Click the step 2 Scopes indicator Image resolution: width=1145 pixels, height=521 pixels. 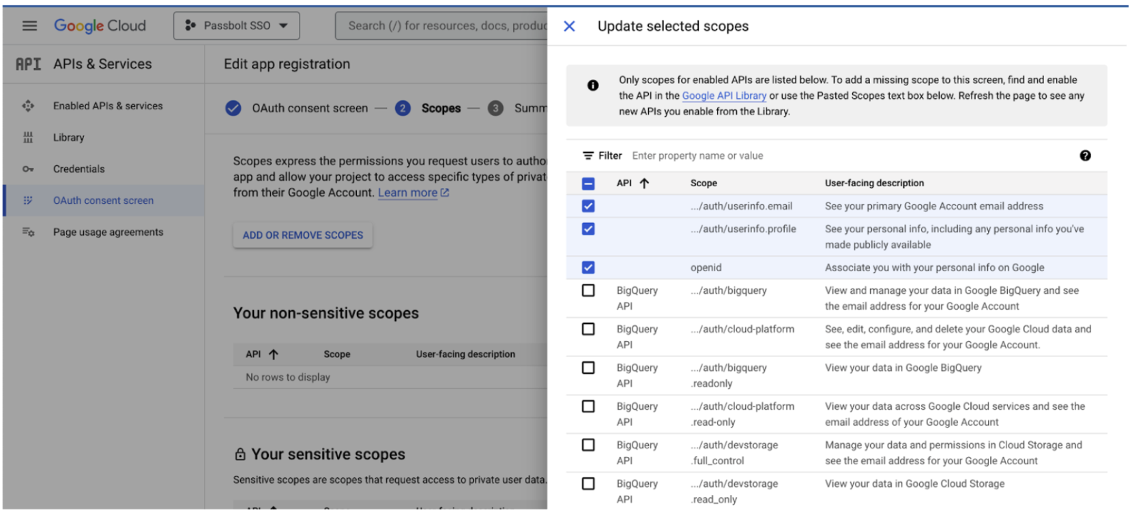[x=403, y=108]
